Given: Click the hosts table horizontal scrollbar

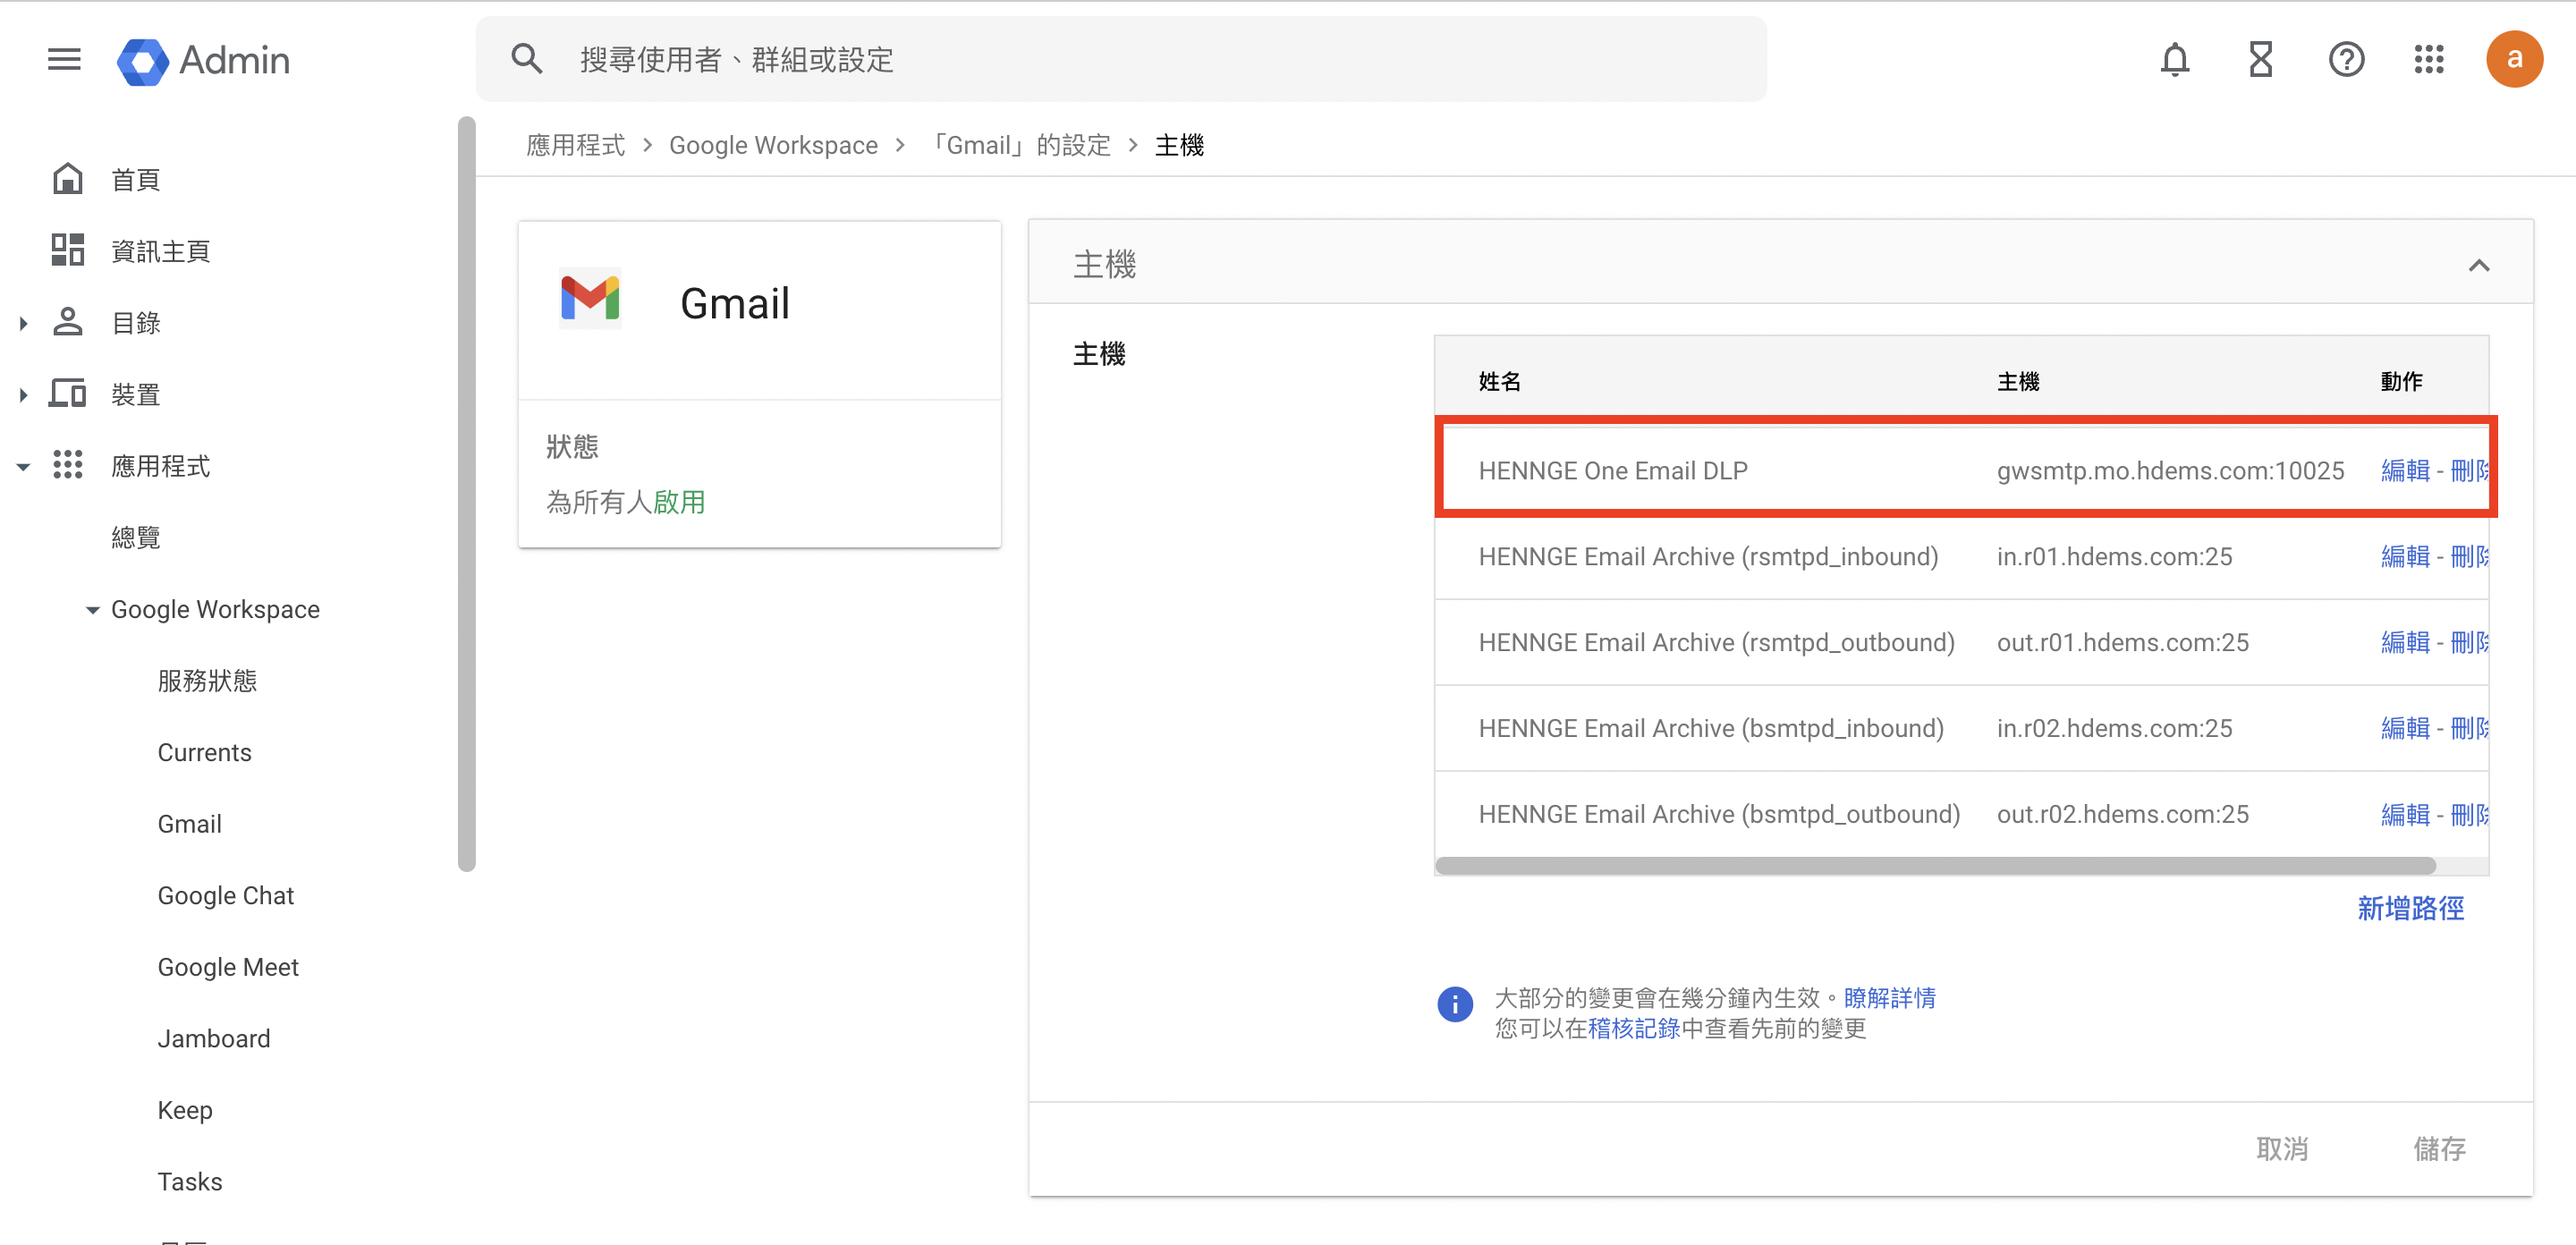Looking at the screenshot, I should (1935, 865).
